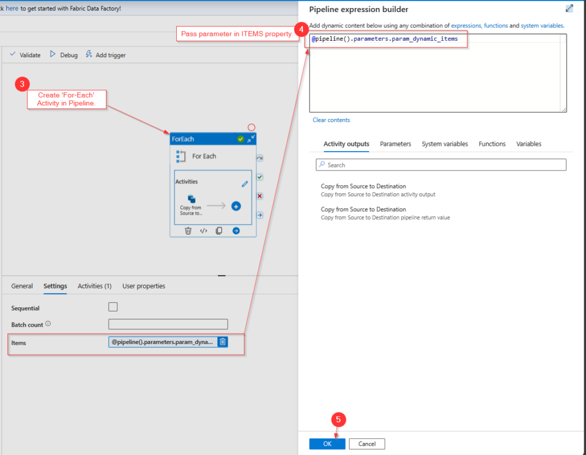Switch to Activity outputs tab
Screen dimensions: 586x455
[346, 144]
